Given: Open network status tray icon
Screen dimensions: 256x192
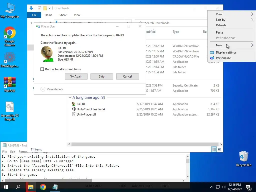Looking at the screenshot, I should tap(218, 187).
